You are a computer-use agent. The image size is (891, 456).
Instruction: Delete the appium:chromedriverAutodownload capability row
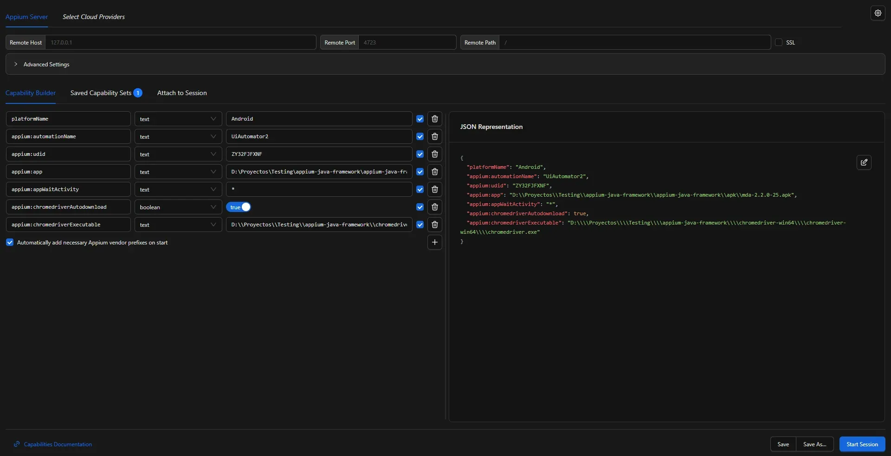click(435, 207)
